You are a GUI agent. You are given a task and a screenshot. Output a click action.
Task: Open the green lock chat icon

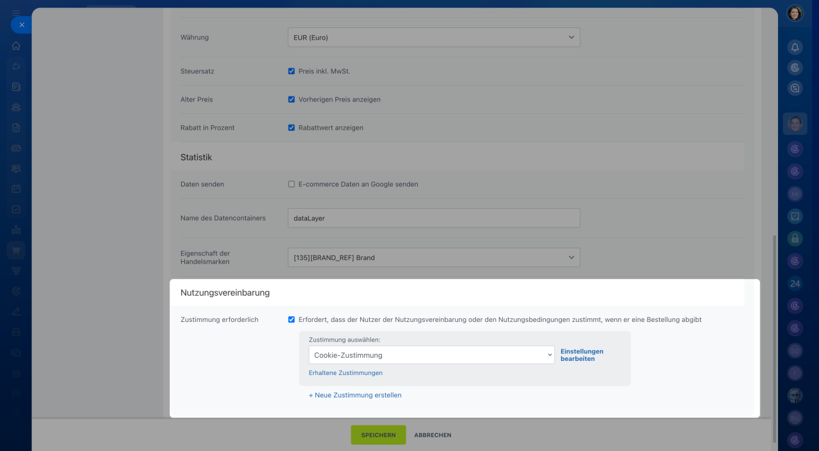[795, 238]
